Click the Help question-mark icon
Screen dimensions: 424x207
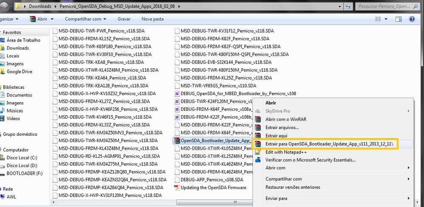pyautogui.click(x=412, y=19)
